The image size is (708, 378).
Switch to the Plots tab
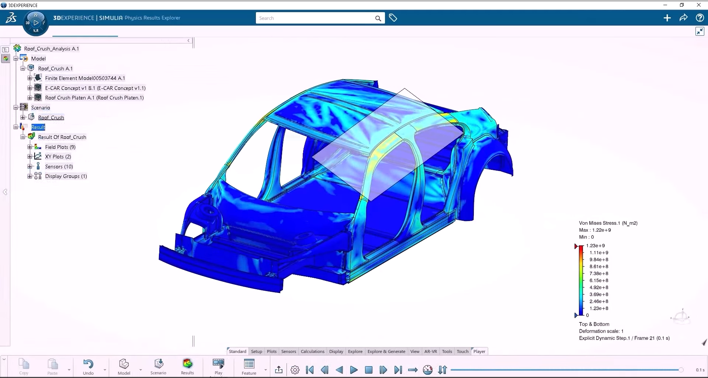[271, 351]
